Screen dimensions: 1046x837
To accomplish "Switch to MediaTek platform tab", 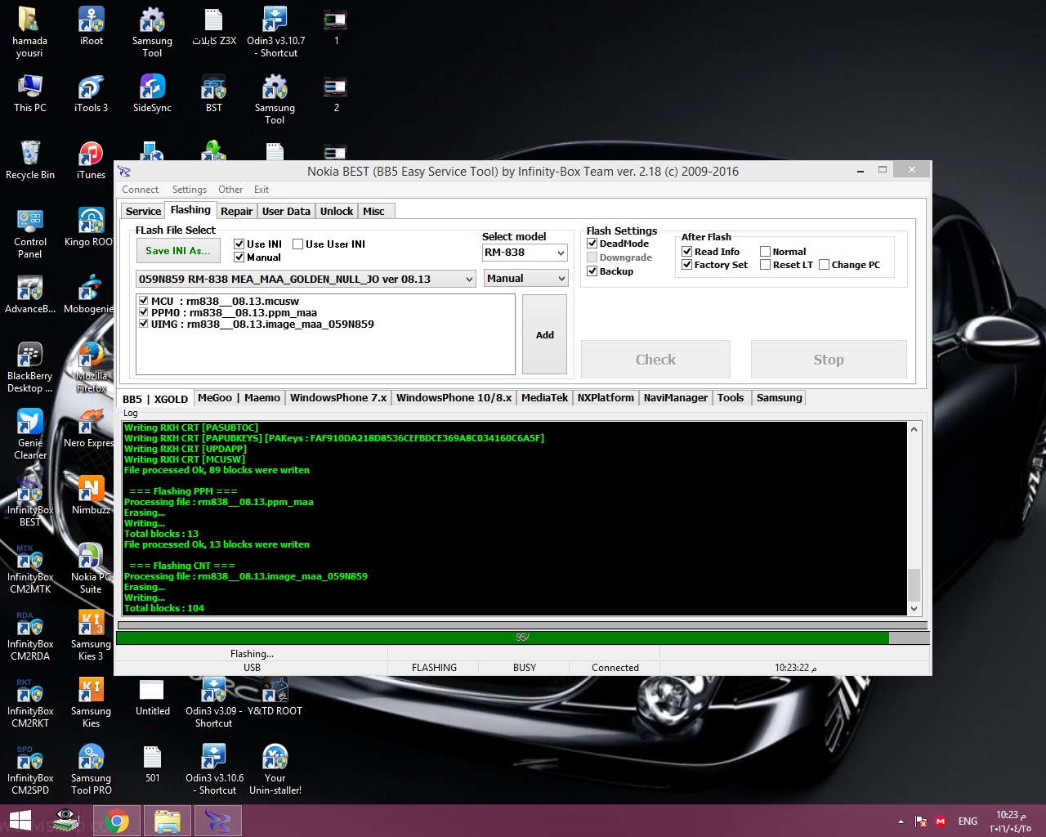I will (544, 398).
